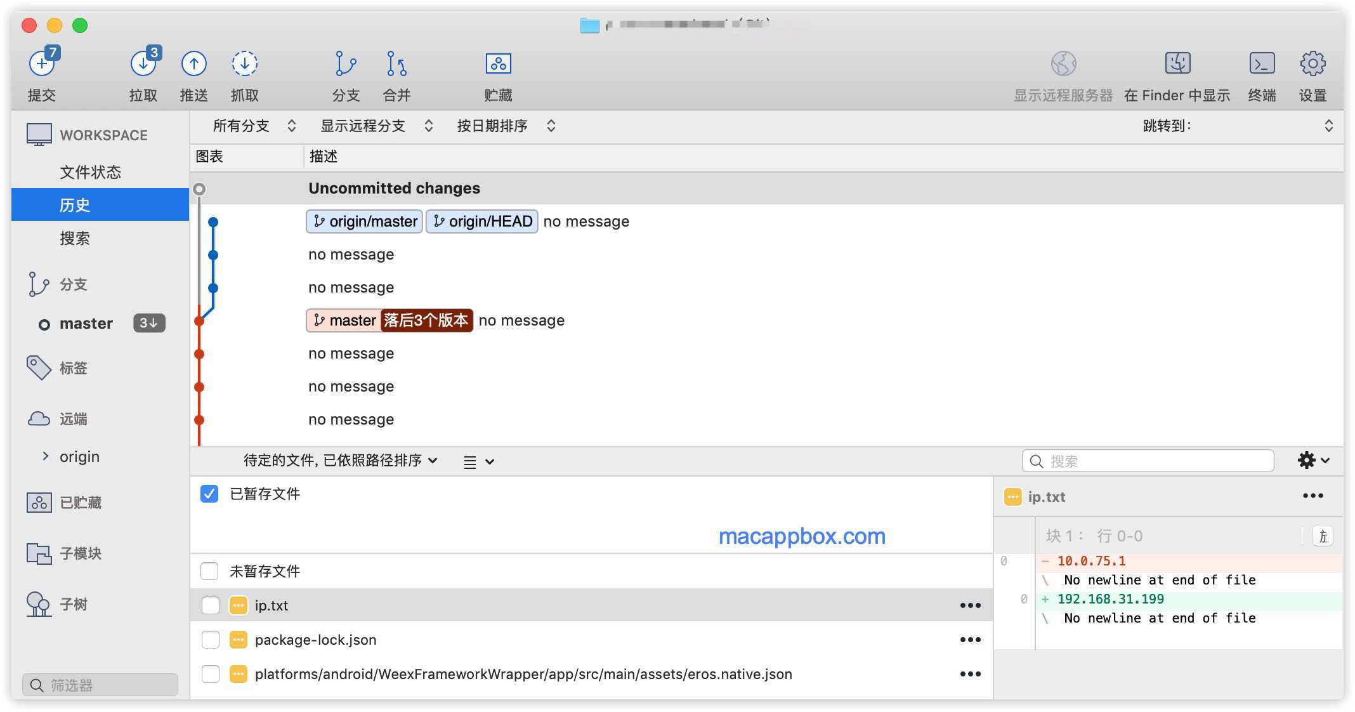Click the origin/master branch label
Viewport: 1355px width, 712px height.
(x=365, y=221)
